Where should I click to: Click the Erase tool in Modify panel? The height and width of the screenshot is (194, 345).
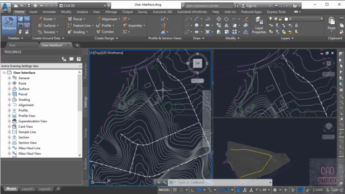pos(246,19)
